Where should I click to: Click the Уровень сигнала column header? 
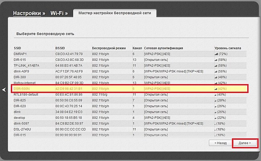click(x=228, y=48)
